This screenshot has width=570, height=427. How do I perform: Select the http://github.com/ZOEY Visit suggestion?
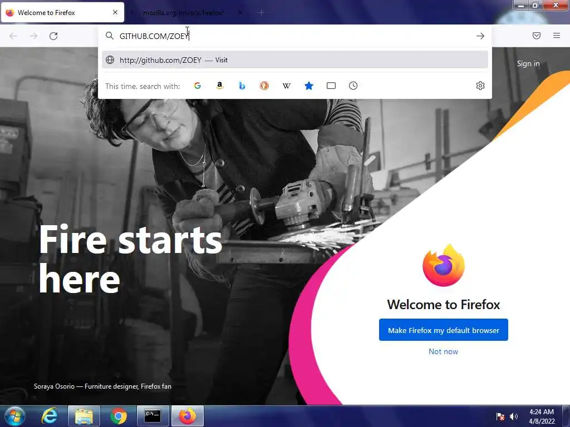click(295, 60)
